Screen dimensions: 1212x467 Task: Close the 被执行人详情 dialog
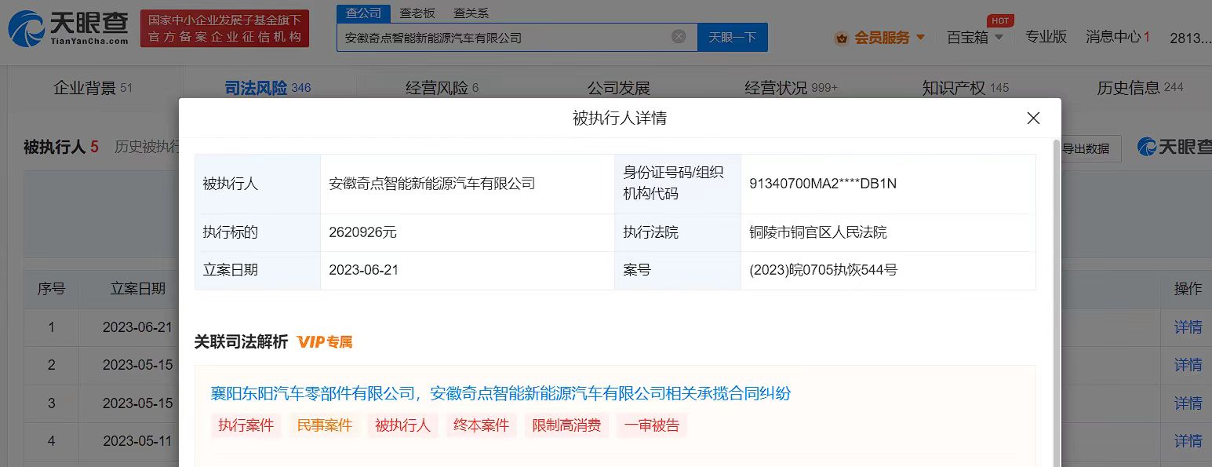(x=1033, y=119)
